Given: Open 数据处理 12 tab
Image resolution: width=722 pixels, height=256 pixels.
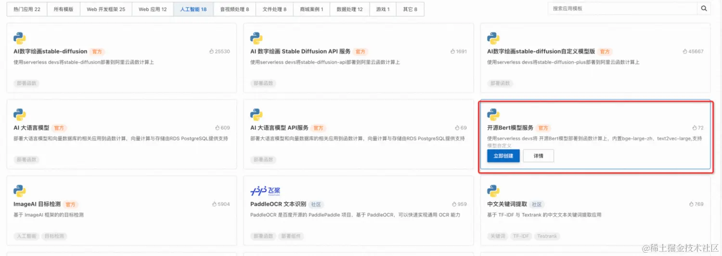Looking at the screenshot, I should point(350,9).
